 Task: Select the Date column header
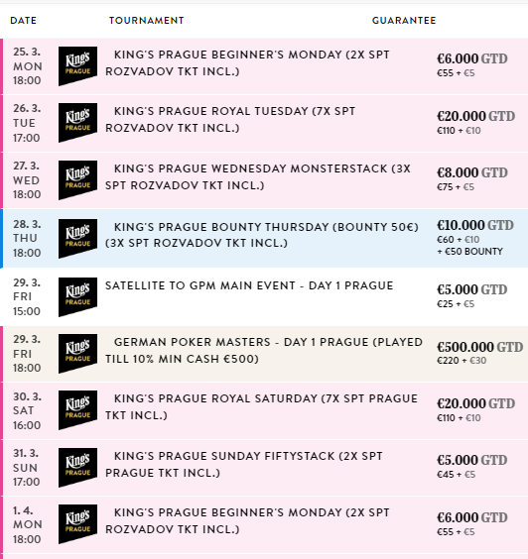(24, 21)
